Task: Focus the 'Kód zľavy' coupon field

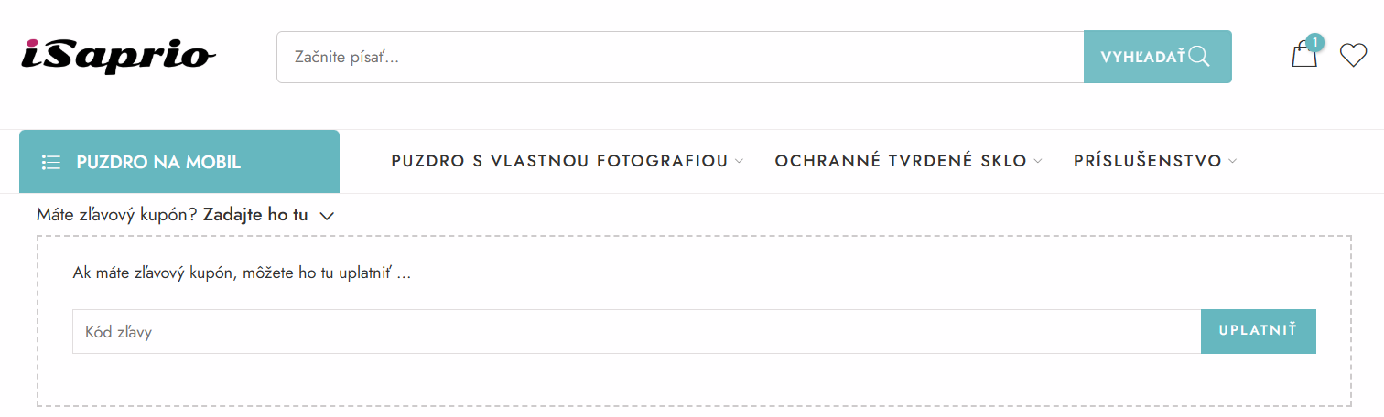Action: point(636,332)
